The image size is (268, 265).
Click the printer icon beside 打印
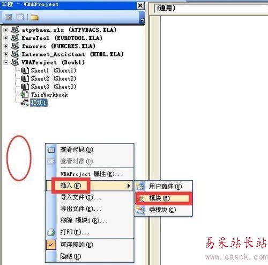click(51, 232)
